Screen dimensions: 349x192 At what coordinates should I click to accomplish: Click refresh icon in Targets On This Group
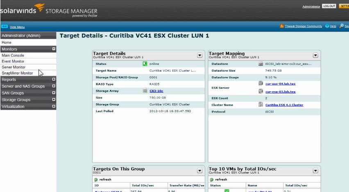coord(96,180)
